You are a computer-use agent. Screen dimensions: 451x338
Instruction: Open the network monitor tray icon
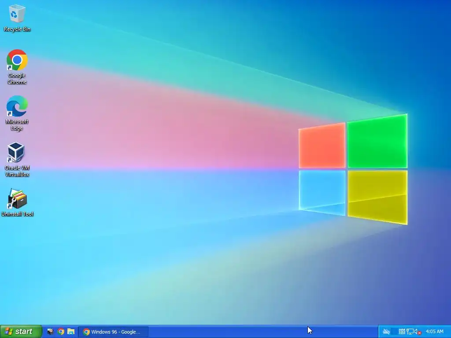(x=410, y=332)
